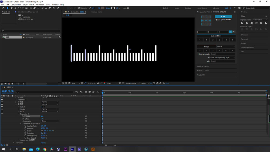
Task: Select the Pen tool in toolbar
Action: 34,8
